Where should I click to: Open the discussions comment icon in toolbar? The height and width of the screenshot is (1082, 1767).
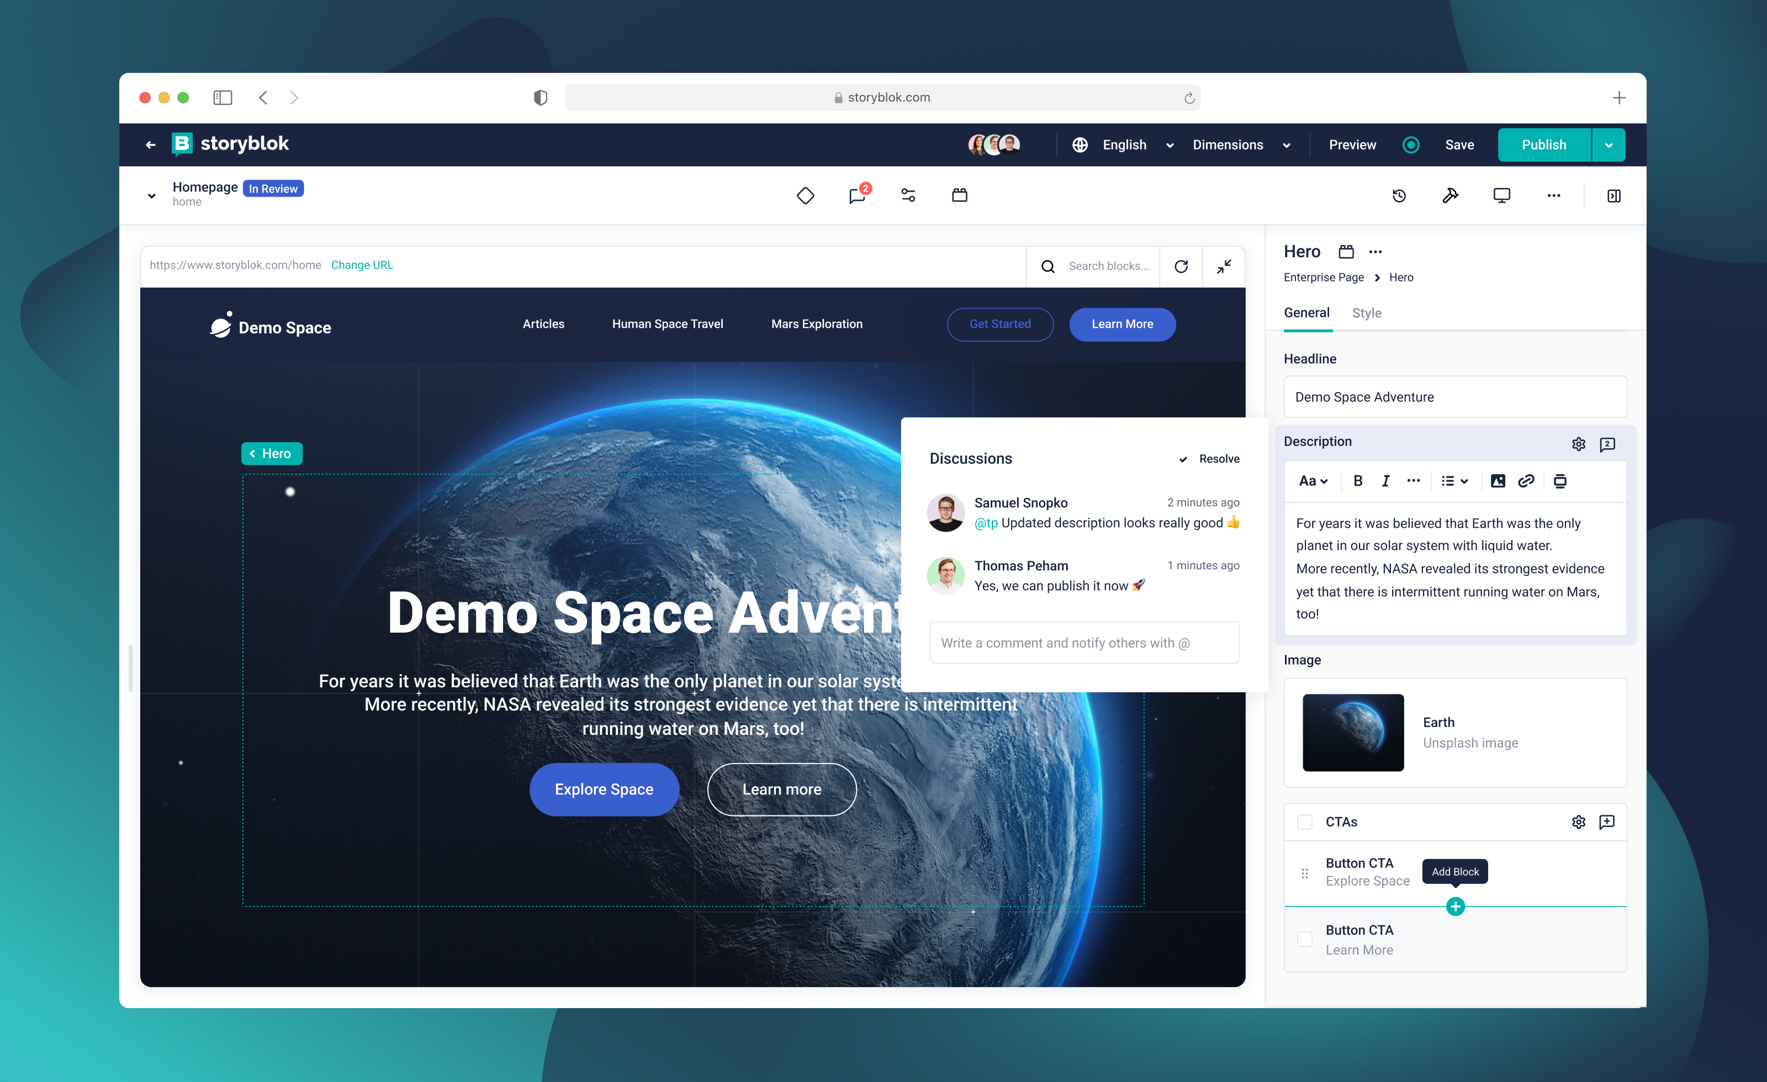pos(857,196)
